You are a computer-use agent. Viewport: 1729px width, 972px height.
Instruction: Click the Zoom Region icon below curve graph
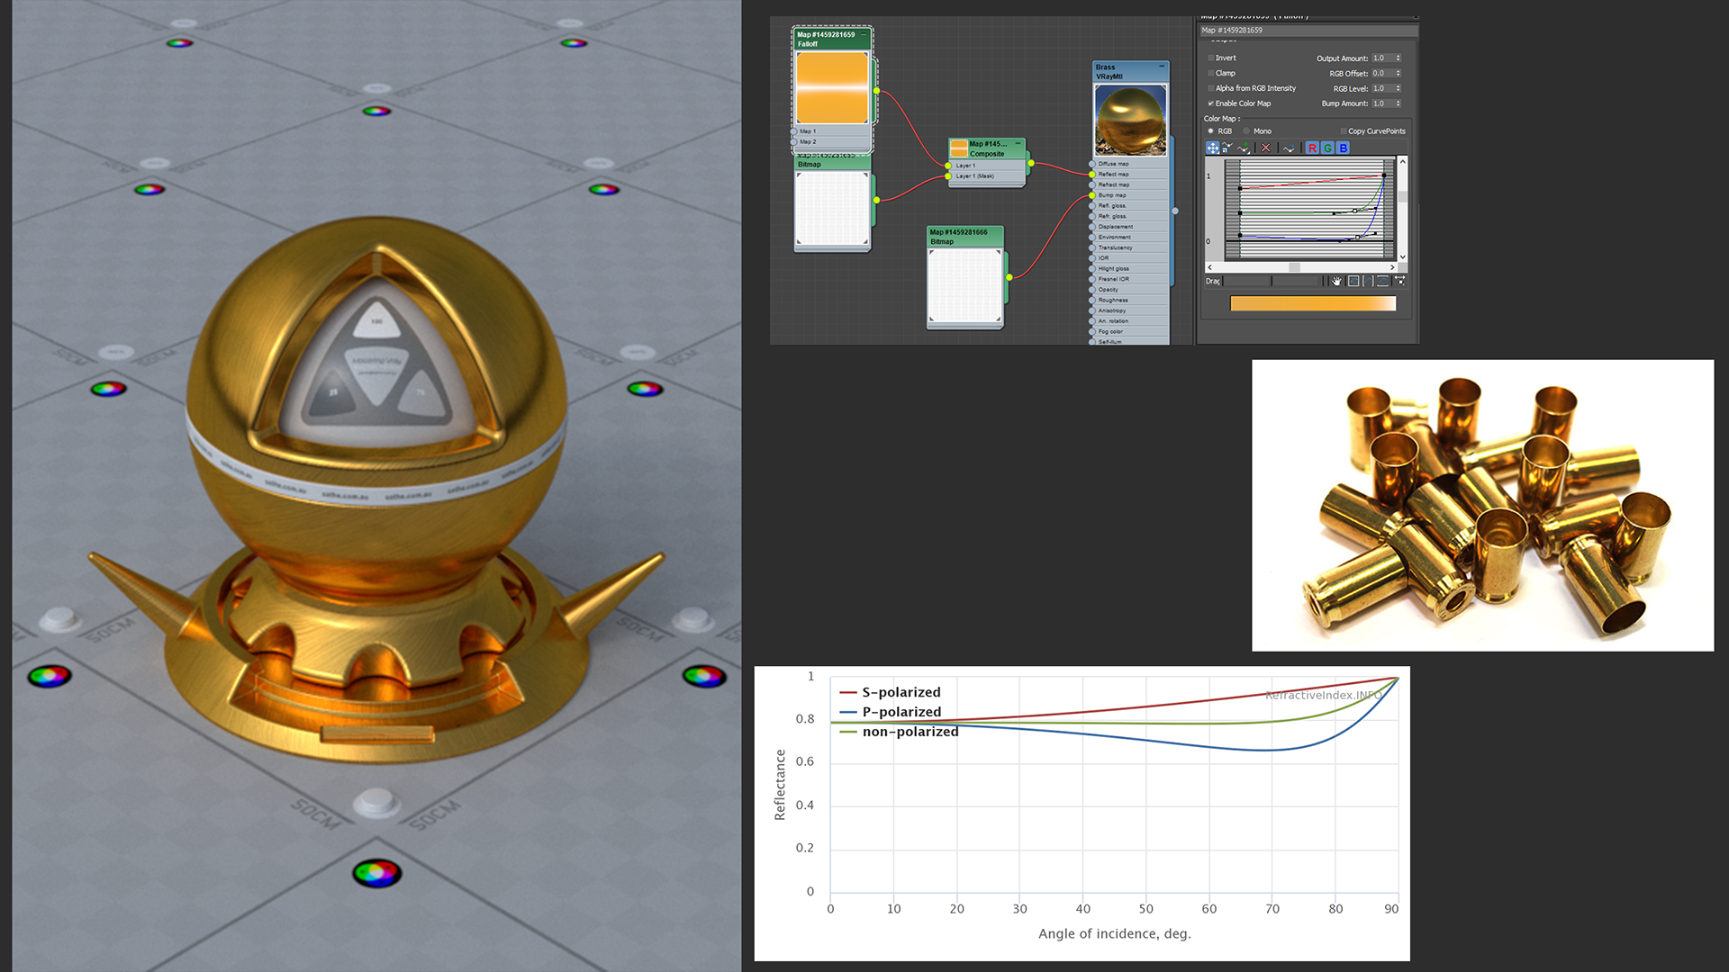click(1400, 281)
